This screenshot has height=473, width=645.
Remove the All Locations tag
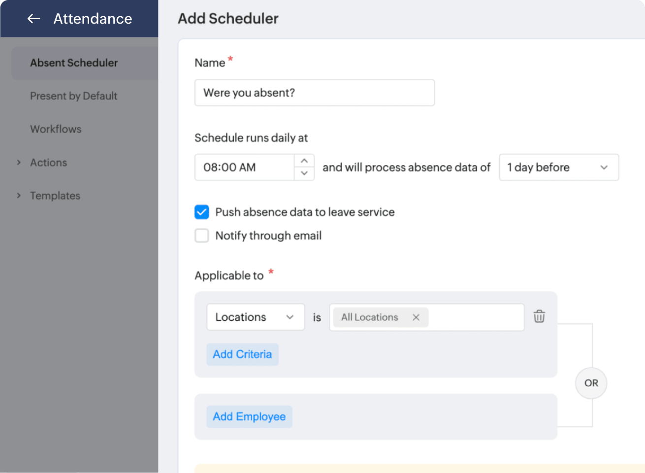416,317
